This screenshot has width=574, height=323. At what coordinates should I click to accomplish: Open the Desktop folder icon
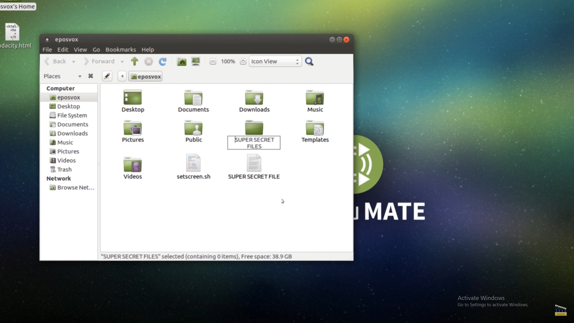[133, 97]
